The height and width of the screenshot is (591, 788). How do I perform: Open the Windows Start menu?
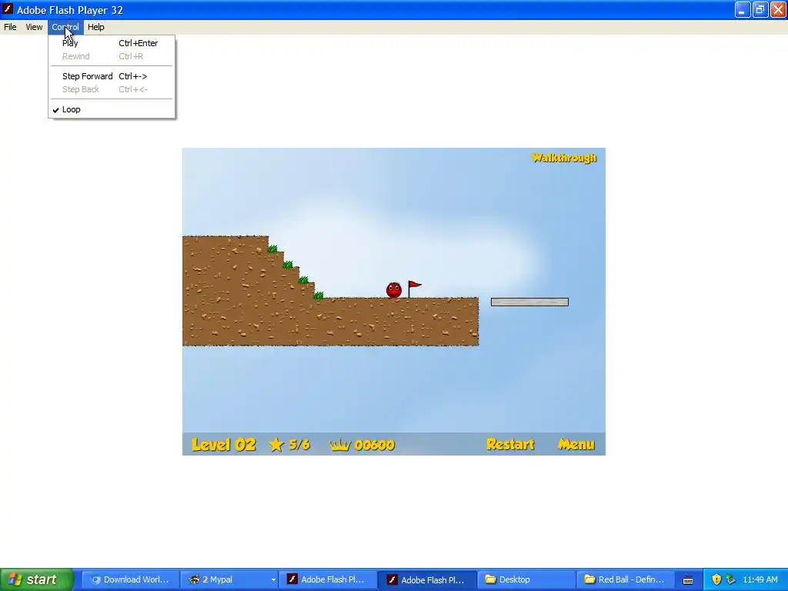pyautogui.click(x=36, y=579)
